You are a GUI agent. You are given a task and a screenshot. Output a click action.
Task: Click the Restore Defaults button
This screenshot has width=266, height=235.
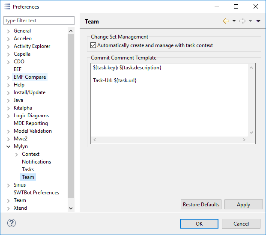pyautogui.click(x=201, y=205)
